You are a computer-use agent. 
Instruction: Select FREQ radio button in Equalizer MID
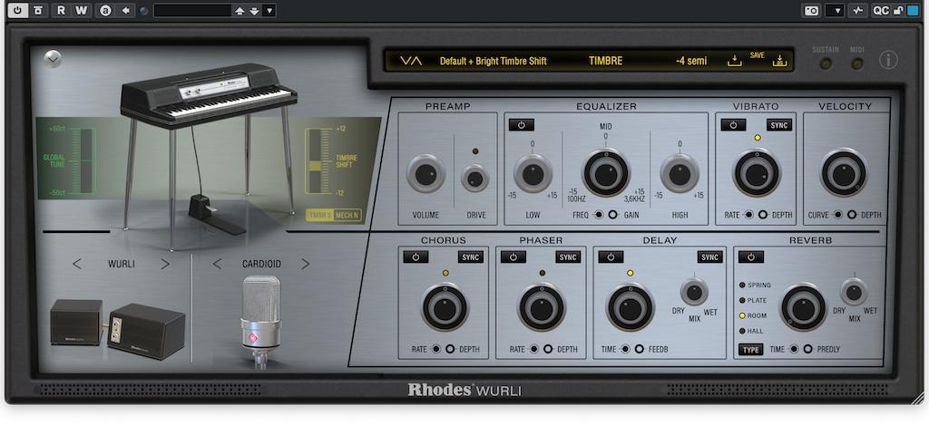tap(599, 215)
